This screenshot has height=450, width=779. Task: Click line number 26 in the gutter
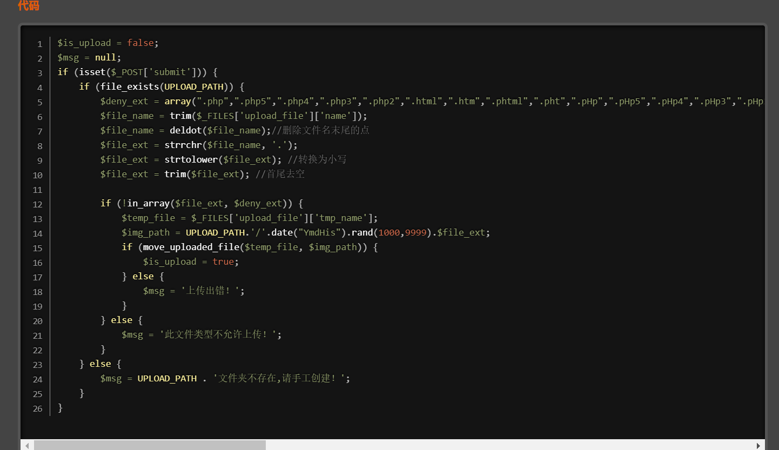pos(37,408)
